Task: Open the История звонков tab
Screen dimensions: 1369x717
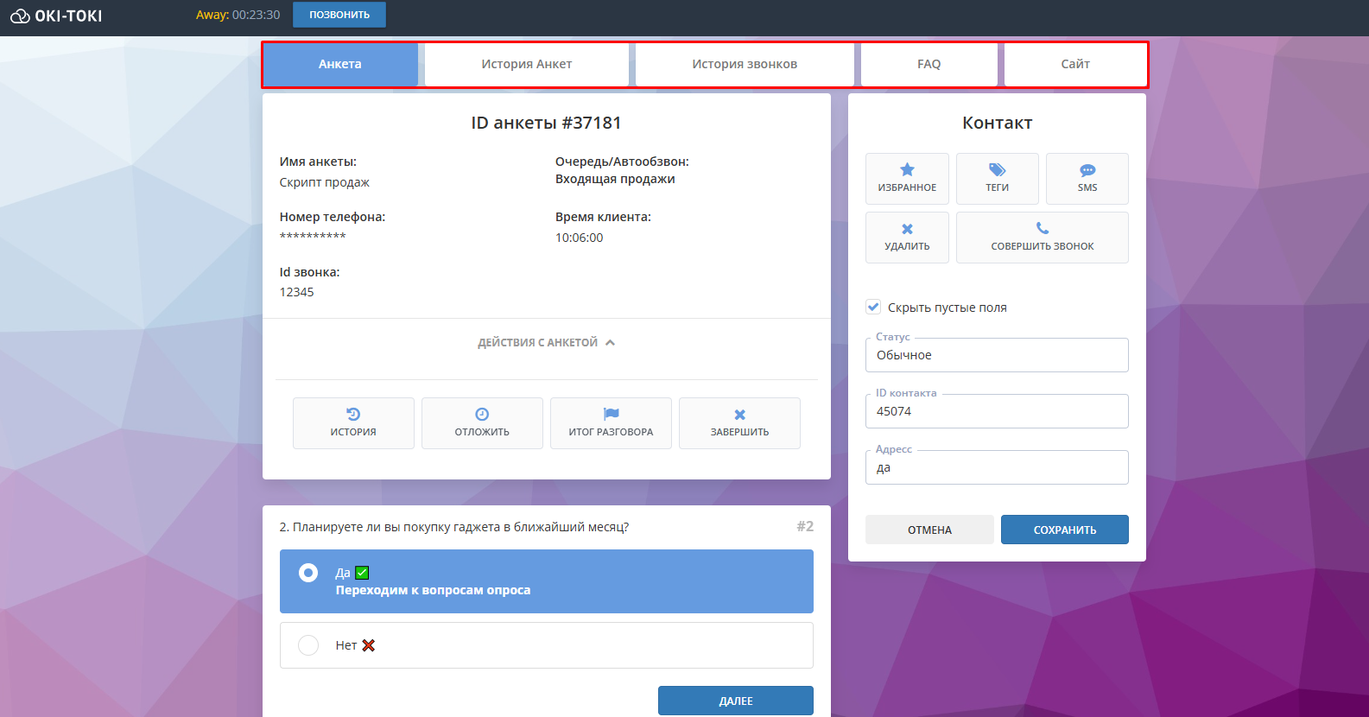Action: coord(744,64)
